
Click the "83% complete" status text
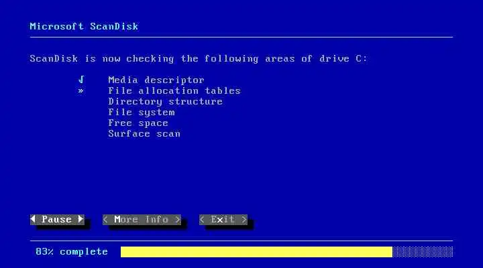pos(72,252)
